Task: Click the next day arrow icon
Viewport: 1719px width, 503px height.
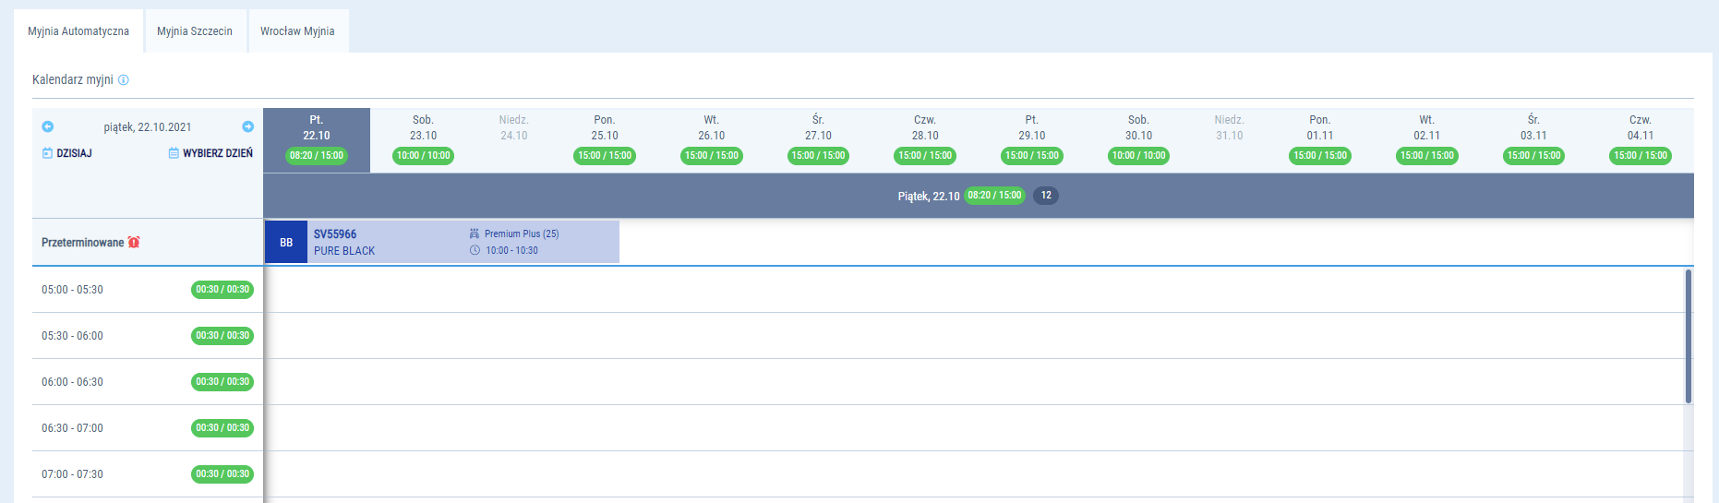Action: click(x=247, y=126)
